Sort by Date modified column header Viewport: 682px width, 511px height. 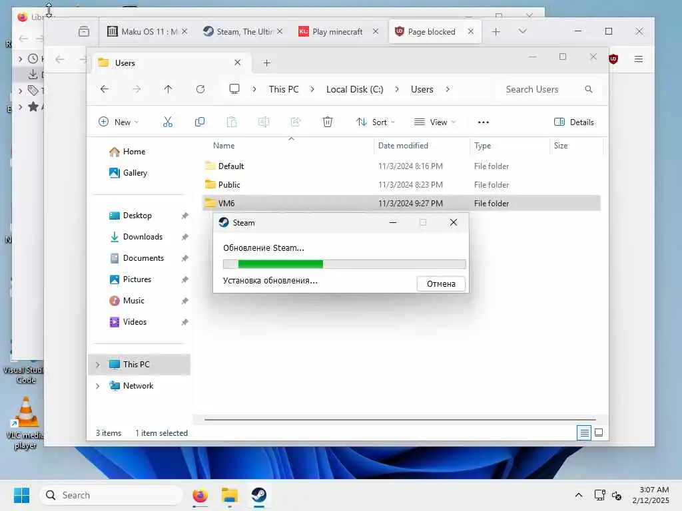[x=403, y=146]
